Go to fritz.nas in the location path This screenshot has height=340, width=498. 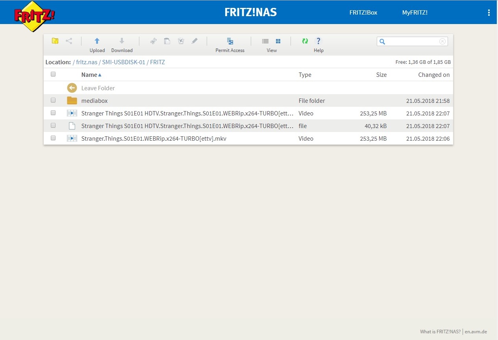coord(87,62)
